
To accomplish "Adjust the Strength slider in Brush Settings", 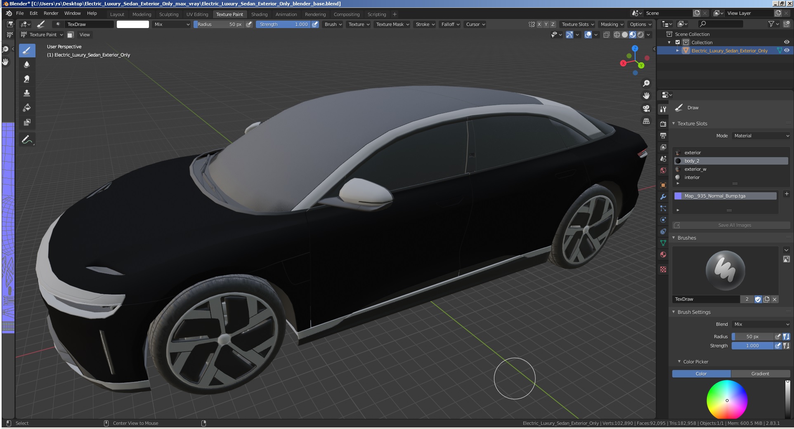I will pyautogui.click(x=753, y=346).
